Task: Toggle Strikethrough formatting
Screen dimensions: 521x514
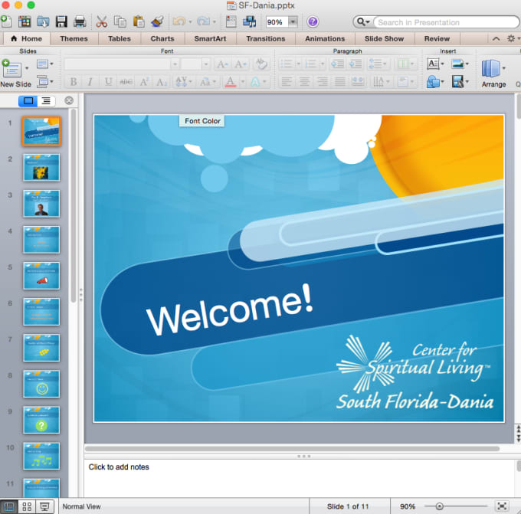Action: 126,81
